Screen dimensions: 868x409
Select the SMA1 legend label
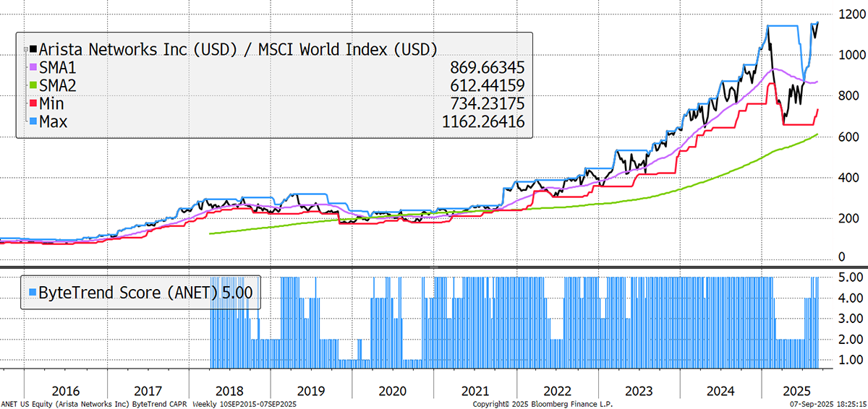click(59, 68)
